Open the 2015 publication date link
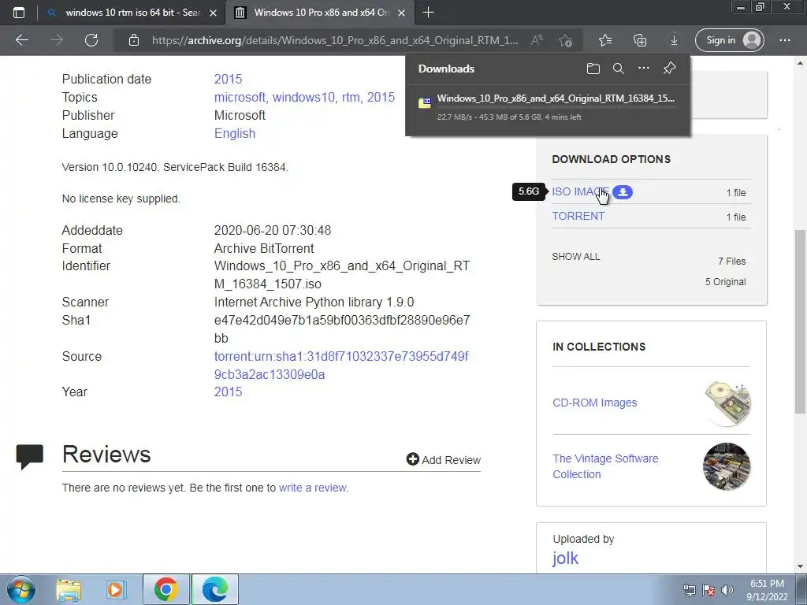The height and width of the screenshot is (605, 807). click(x=228, y=80)
